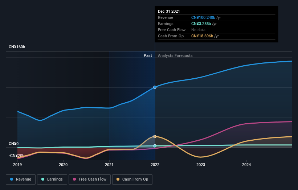
Task: Click the Analysts Forecasts label
Action: [x=175, y=55]
